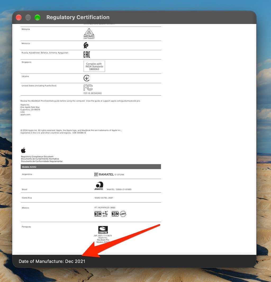Click 'ANATEL: 12050-21-01993' number
This screenshot has height=282, width=271.
[x=119, y=189]
